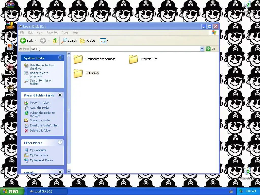260x195 pixels.
Task: Select the Mypal desktop shortcut
Action: 10,90
